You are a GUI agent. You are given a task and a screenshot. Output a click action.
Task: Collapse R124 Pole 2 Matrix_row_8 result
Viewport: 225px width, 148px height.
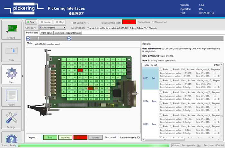161,103
